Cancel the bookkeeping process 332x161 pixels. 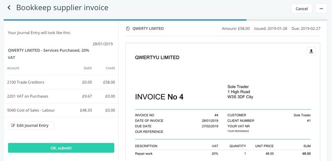pyautogui.click(x=302, y=9)
